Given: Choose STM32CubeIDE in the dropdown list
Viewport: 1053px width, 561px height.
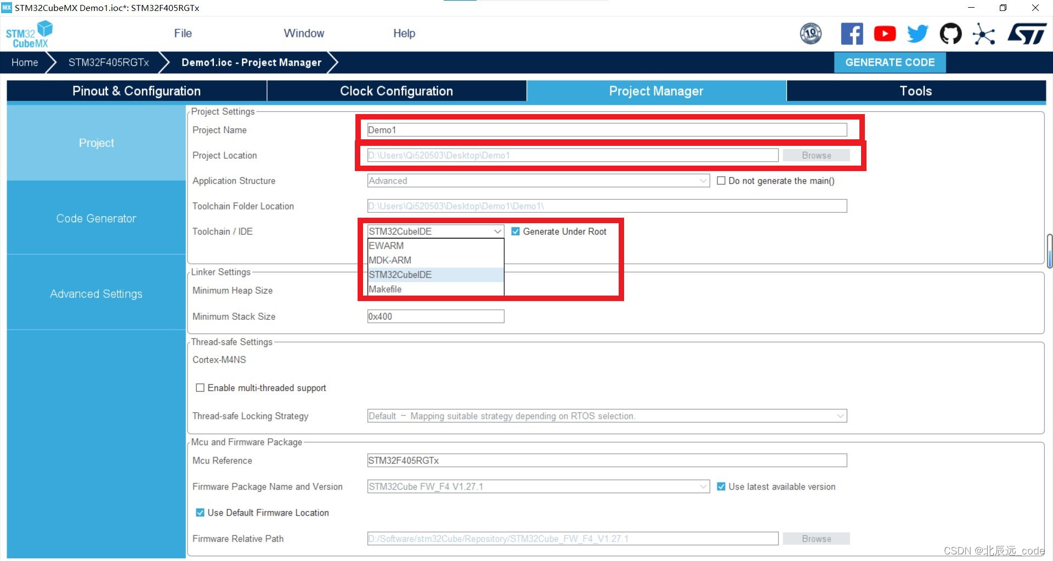Looking at the screenshot, I should (x=435, y=275).
